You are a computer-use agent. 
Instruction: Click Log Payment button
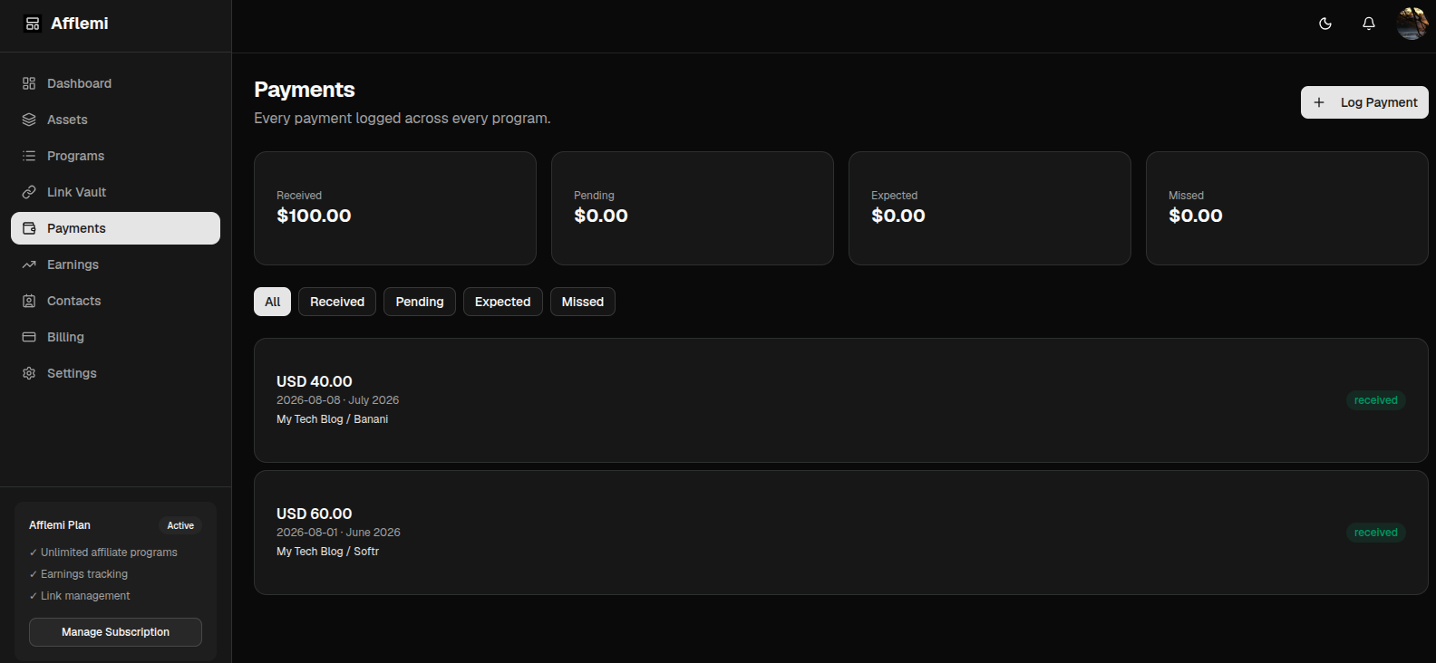(x=1364, y=102)
